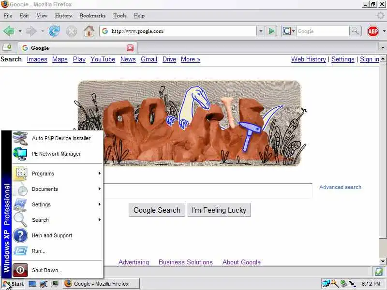Click the green Back arrow button
This screenshot has height=290, width=387.
click(9, 31)
